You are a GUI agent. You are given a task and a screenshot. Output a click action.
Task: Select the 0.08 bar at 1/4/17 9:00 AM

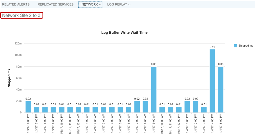(x=154, y=90)
